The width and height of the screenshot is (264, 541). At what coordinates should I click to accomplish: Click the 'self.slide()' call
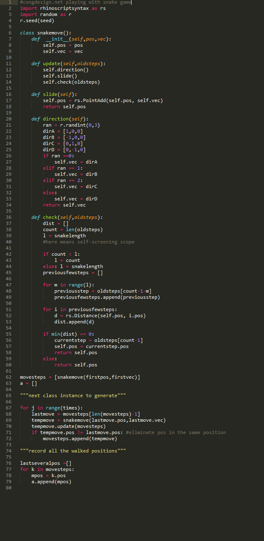point(60,76)
